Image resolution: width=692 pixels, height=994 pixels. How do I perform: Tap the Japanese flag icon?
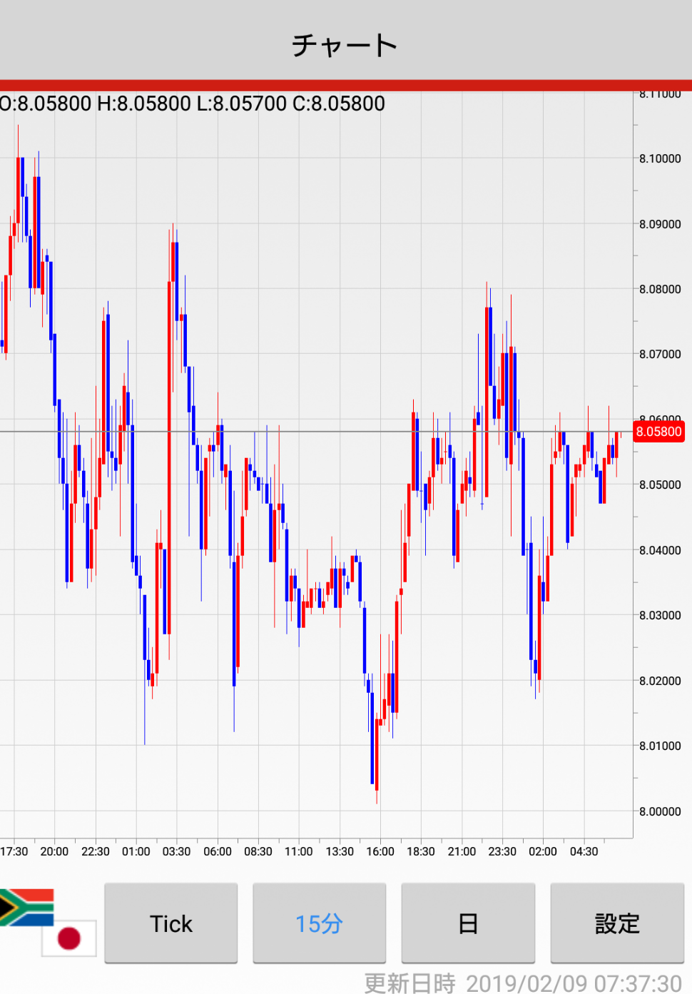pyautogui.click(x=69, y=938)
